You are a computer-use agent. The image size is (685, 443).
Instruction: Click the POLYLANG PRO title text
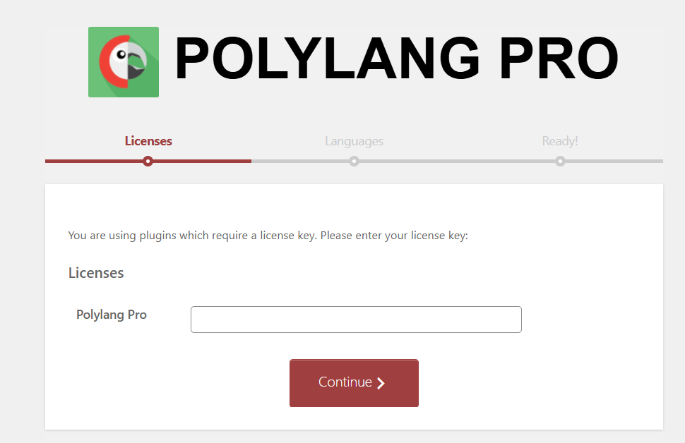click(397, 59)
